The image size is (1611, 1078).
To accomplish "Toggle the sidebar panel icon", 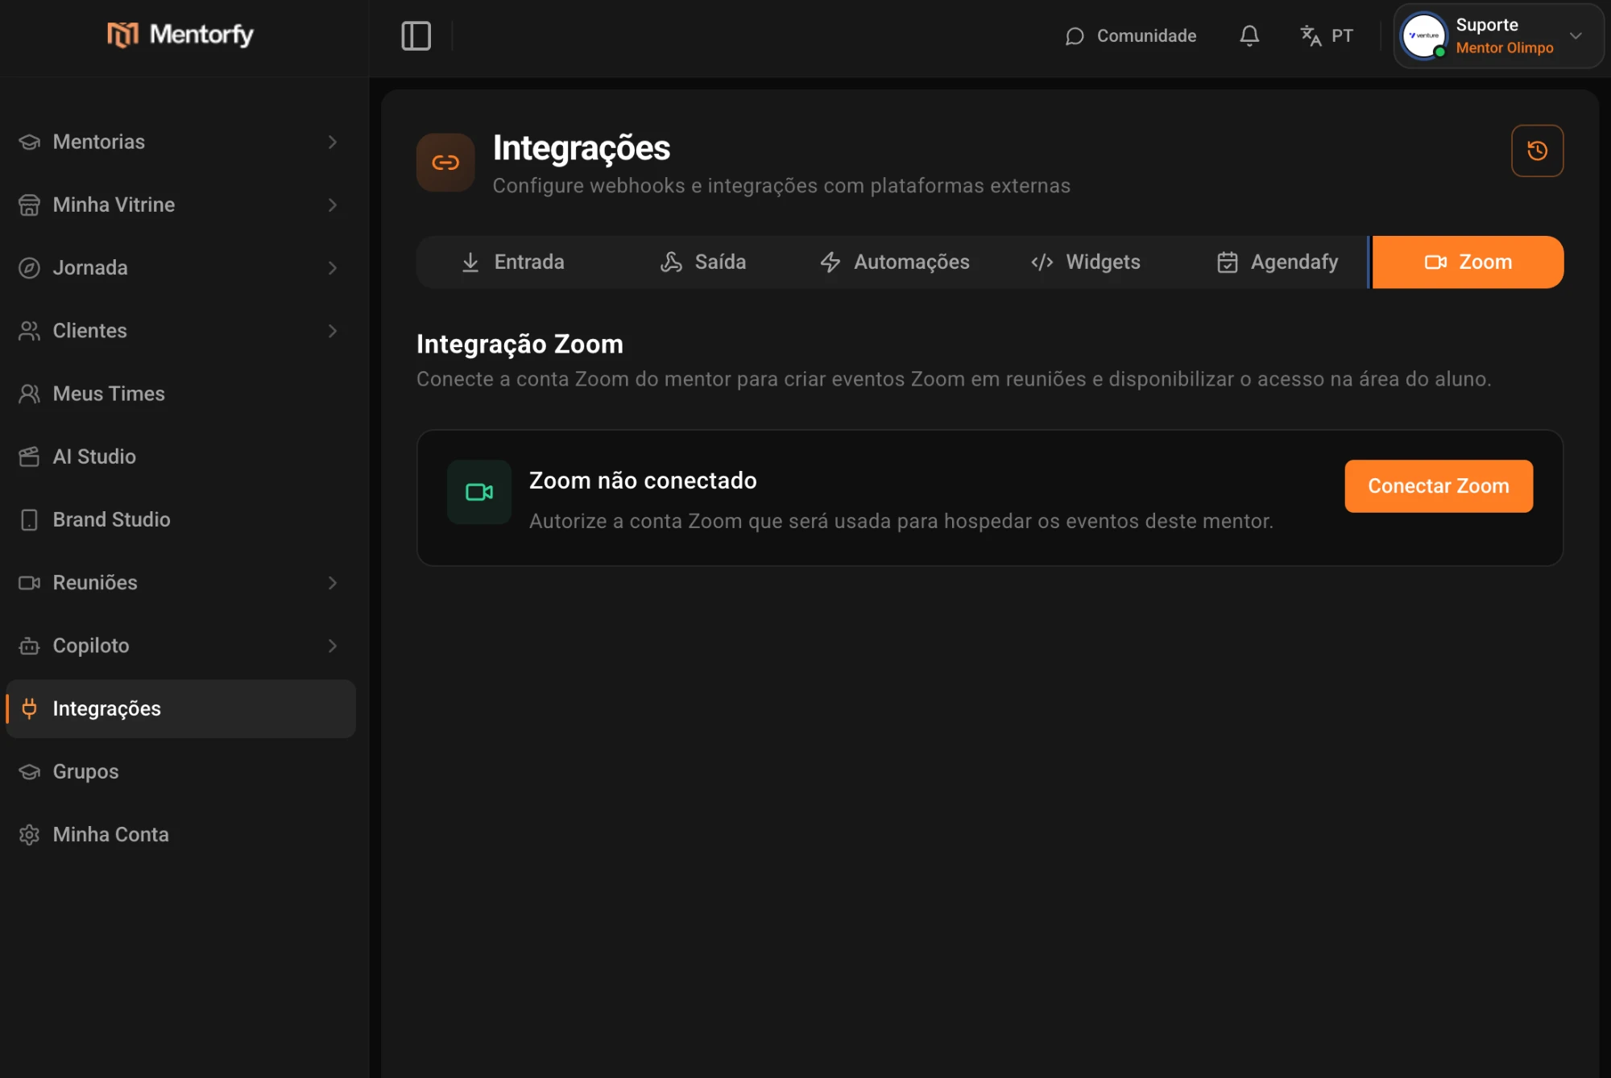I will coord(416,35).
